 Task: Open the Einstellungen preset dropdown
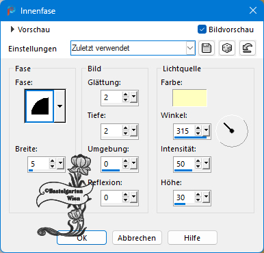tap(190, 48)
